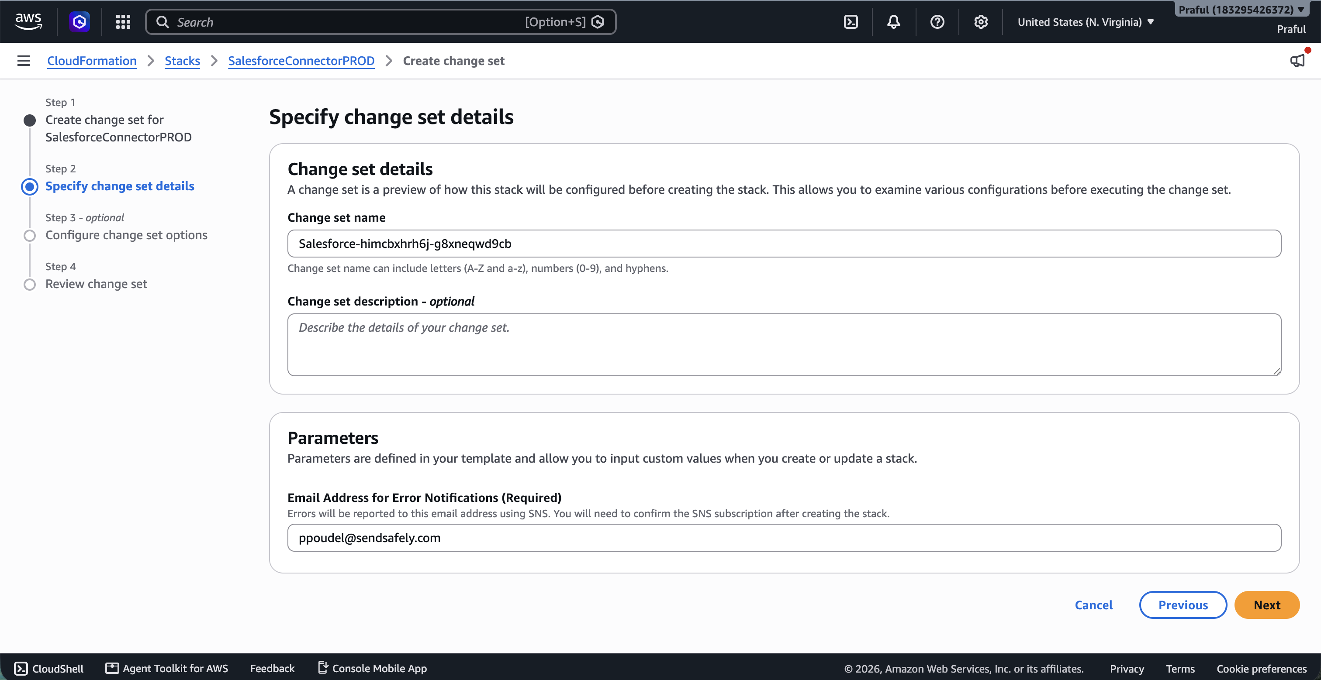Expand the Praful account menu
1321x680 pixels.
point(1241,10)
